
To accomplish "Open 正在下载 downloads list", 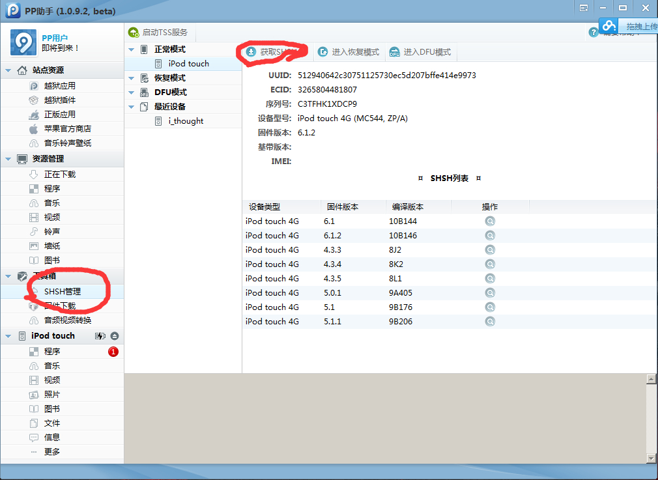I will click(x=62, y=174).
